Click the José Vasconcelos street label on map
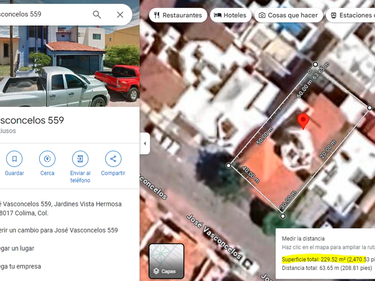375x281 pixels. coord(214,236)
